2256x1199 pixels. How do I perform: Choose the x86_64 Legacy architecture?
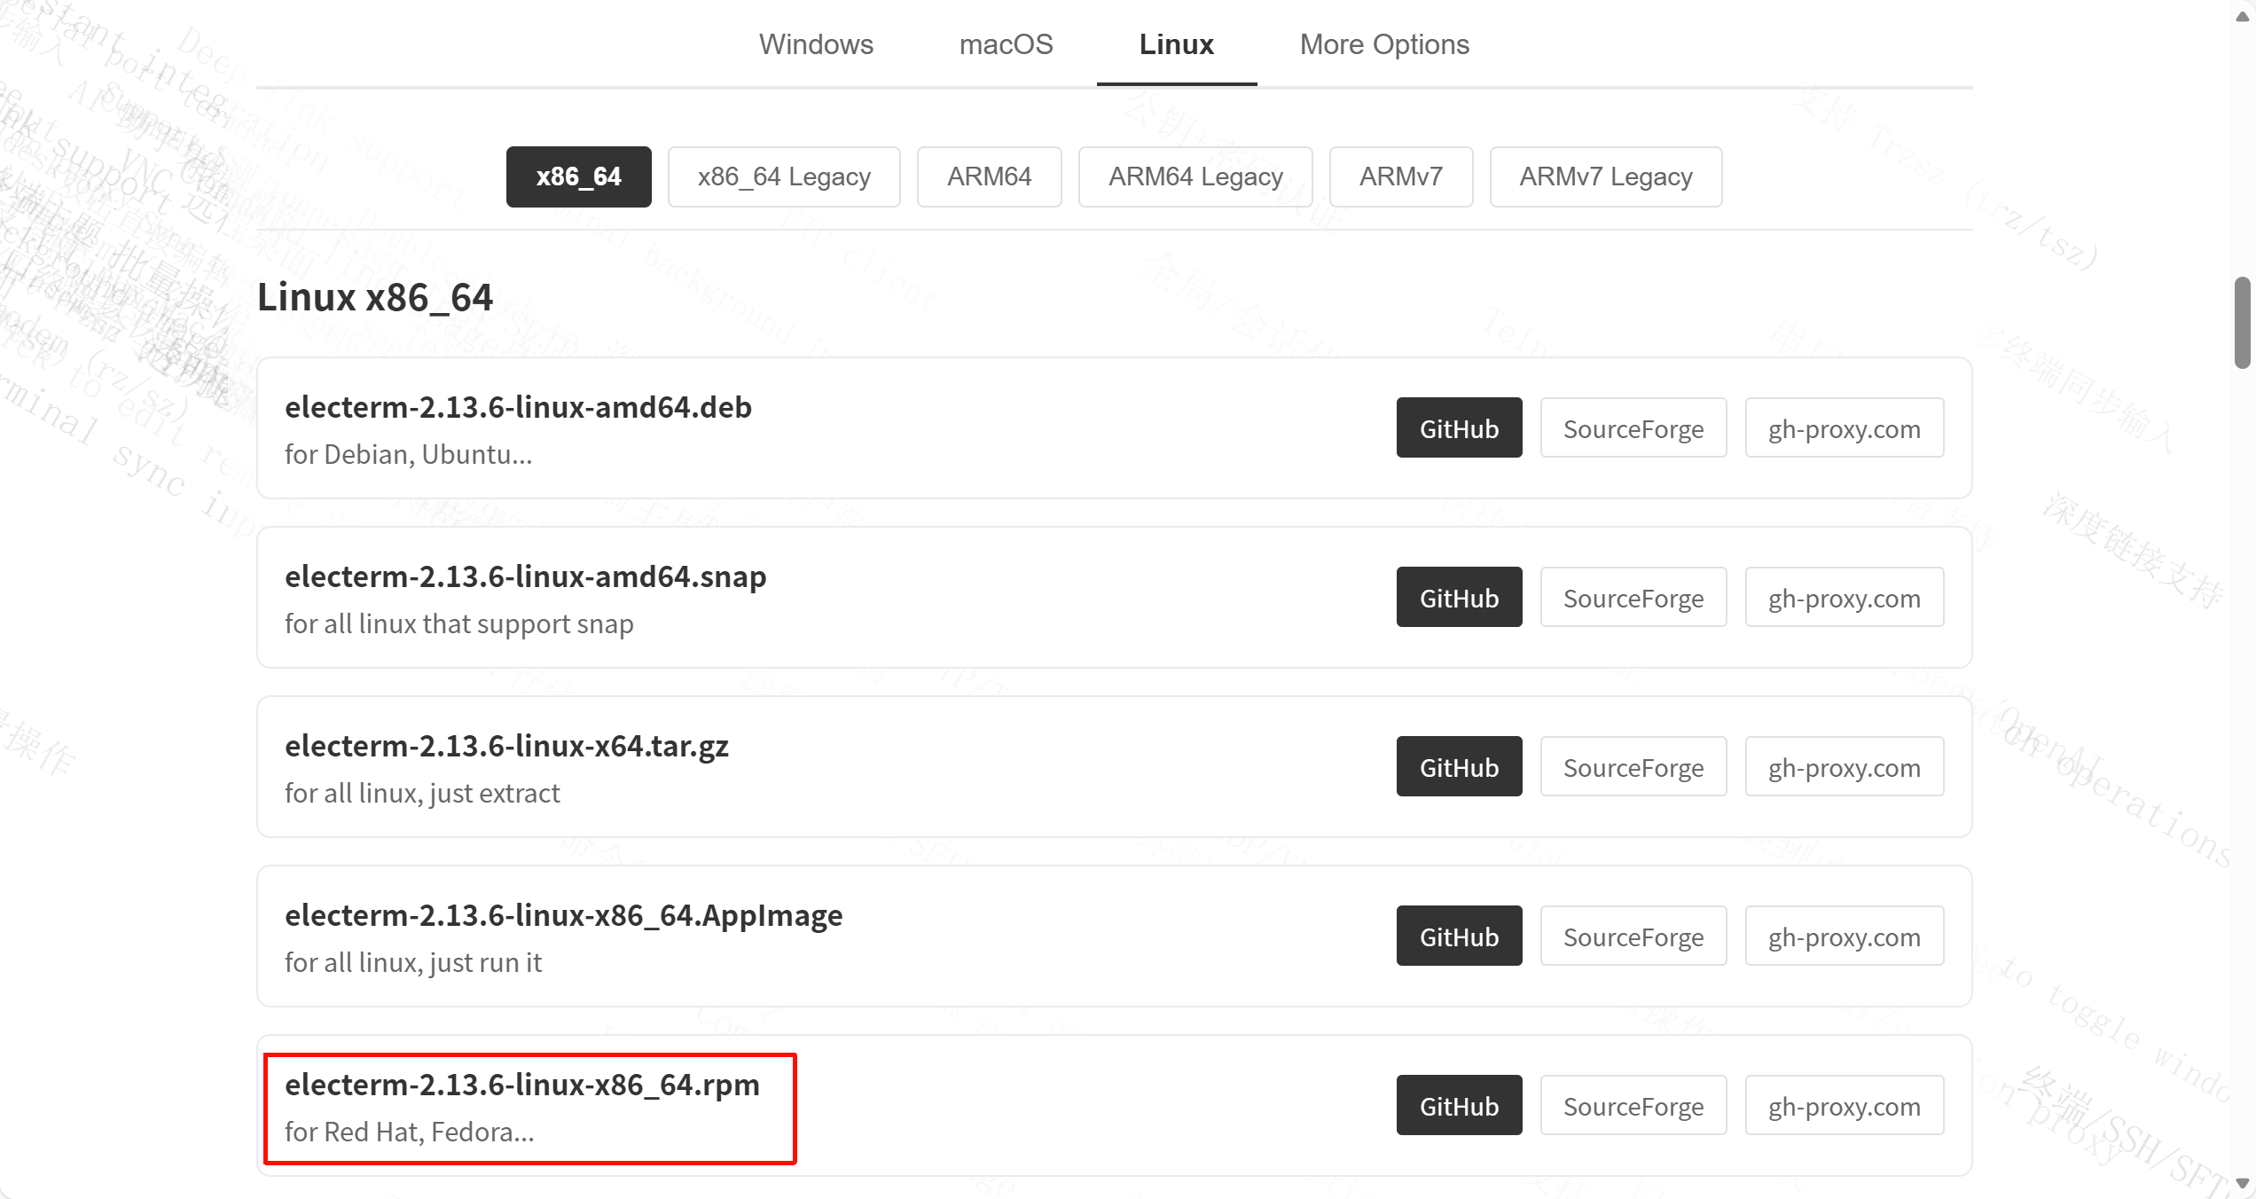(784, 176)
